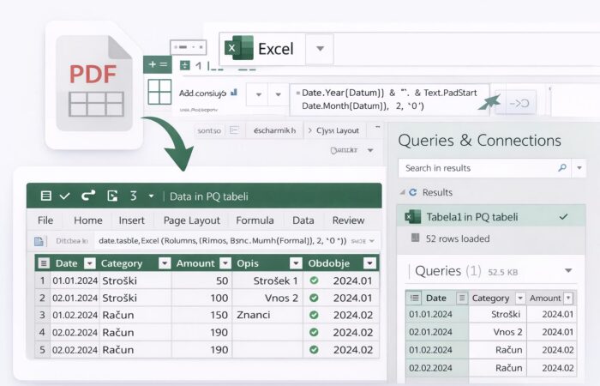Open the Category column filter dropdown
The height and width of the screenshot is (386, 600).
[165, 263]
